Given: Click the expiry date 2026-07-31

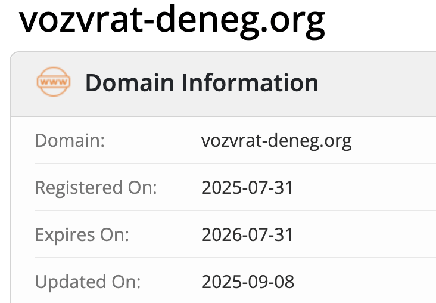Looking at the screenshot, I should click(x=247, y=234).
